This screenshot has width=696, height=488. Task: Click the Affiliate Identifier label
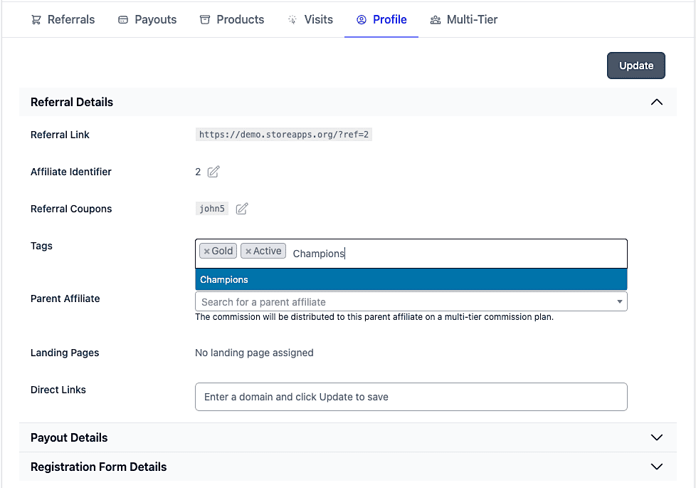pos(71,172)
